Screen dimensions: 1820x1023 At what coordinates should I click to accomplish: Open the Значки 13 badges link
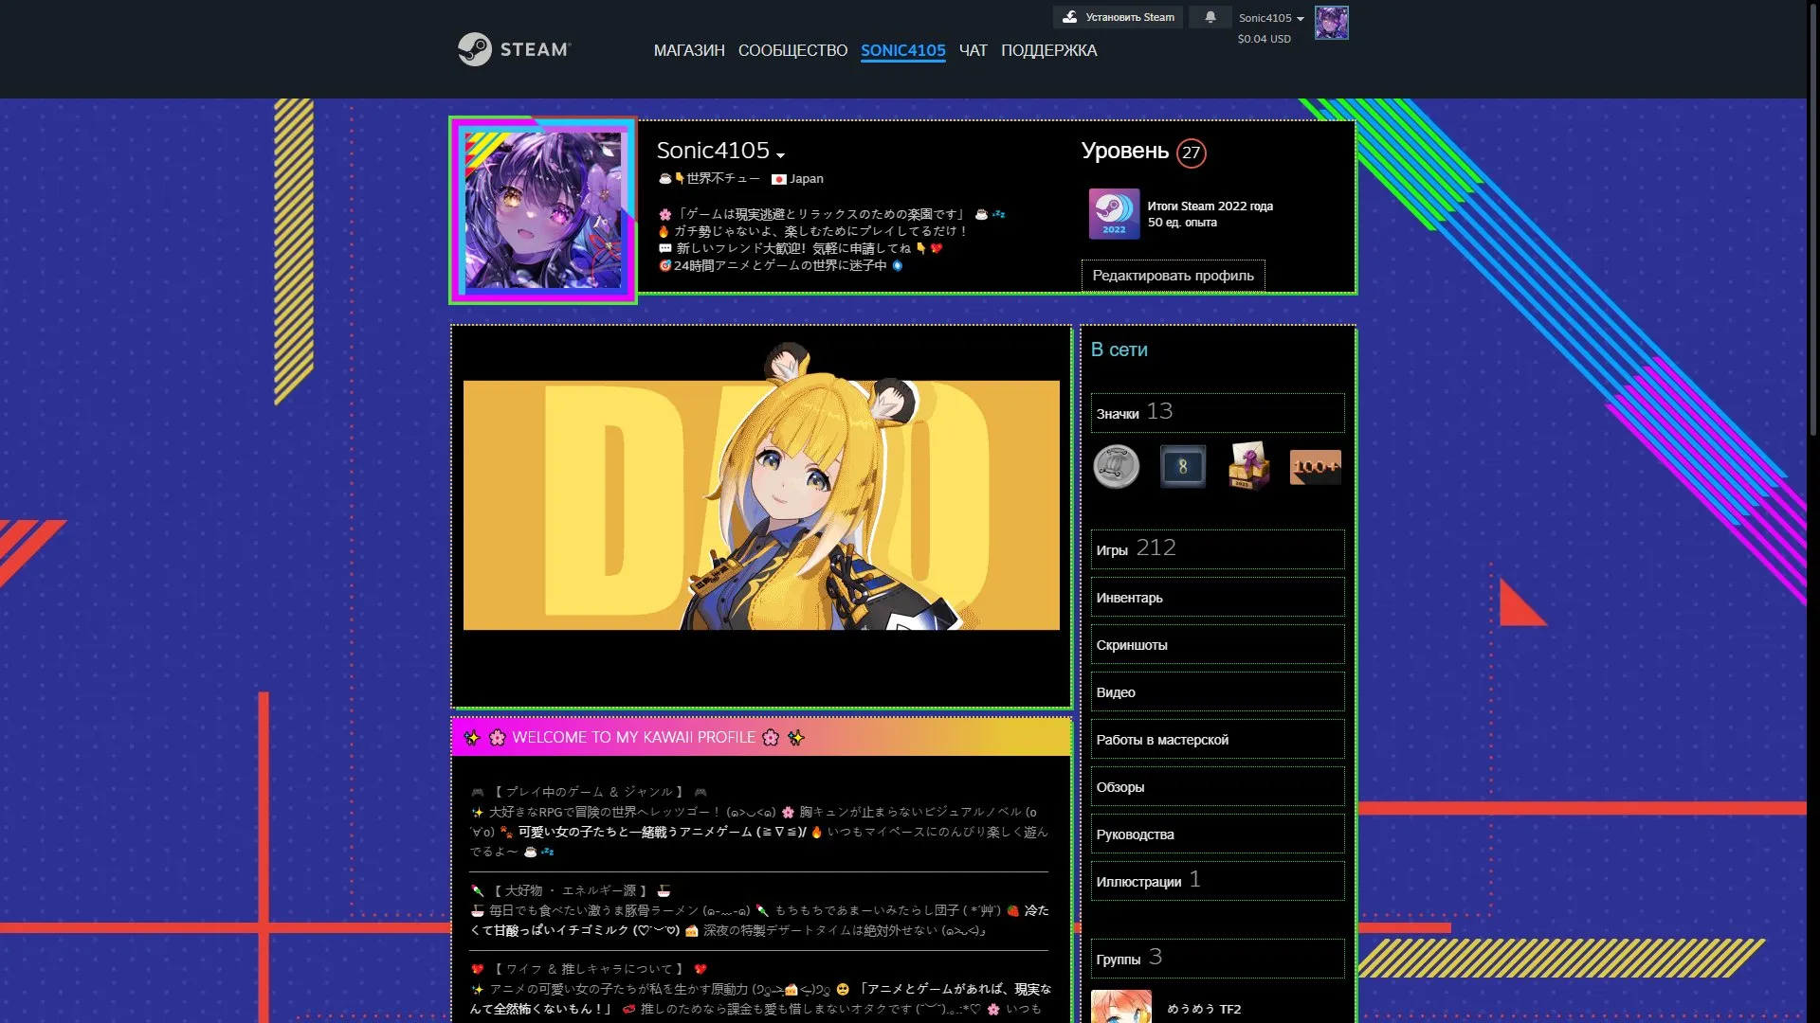click(x=1217, y=412)
